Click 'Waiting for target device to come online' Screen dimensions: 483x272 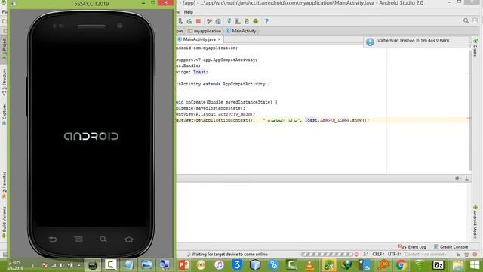tap(229, 255)
